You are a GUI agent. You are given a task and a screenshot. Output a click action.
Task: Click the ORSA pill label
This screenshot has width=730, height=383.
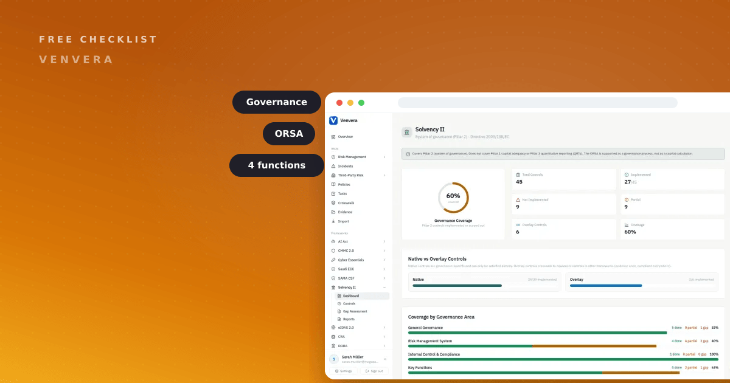tap(289, 134)
